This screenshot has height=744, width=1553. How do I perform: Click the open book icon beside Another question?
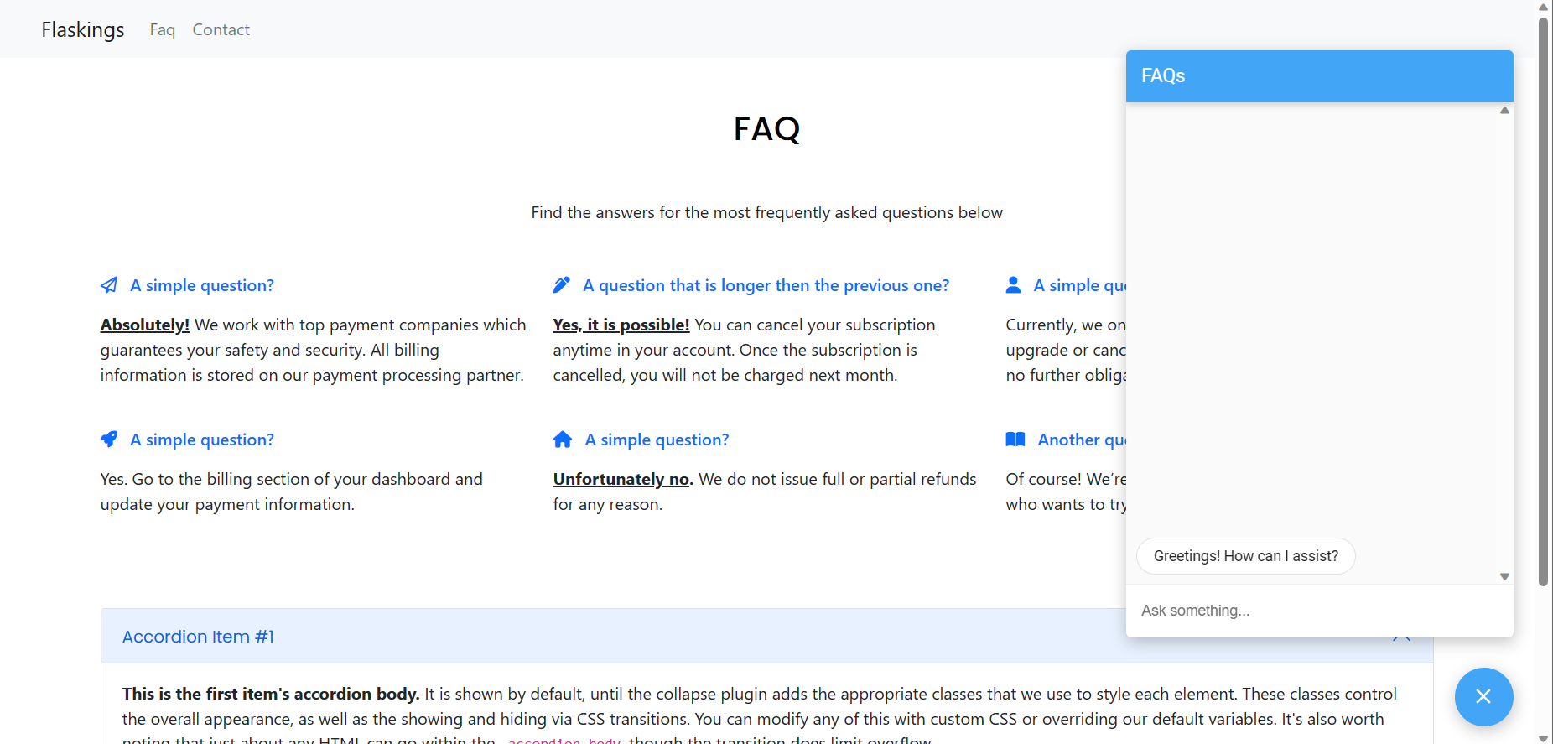point(1015,440)
